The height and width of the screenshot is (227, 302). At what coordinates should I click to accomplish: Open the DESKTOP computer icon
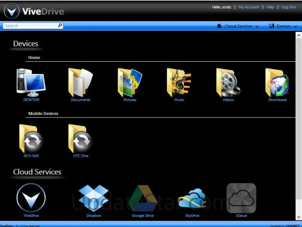pos(31,82)
